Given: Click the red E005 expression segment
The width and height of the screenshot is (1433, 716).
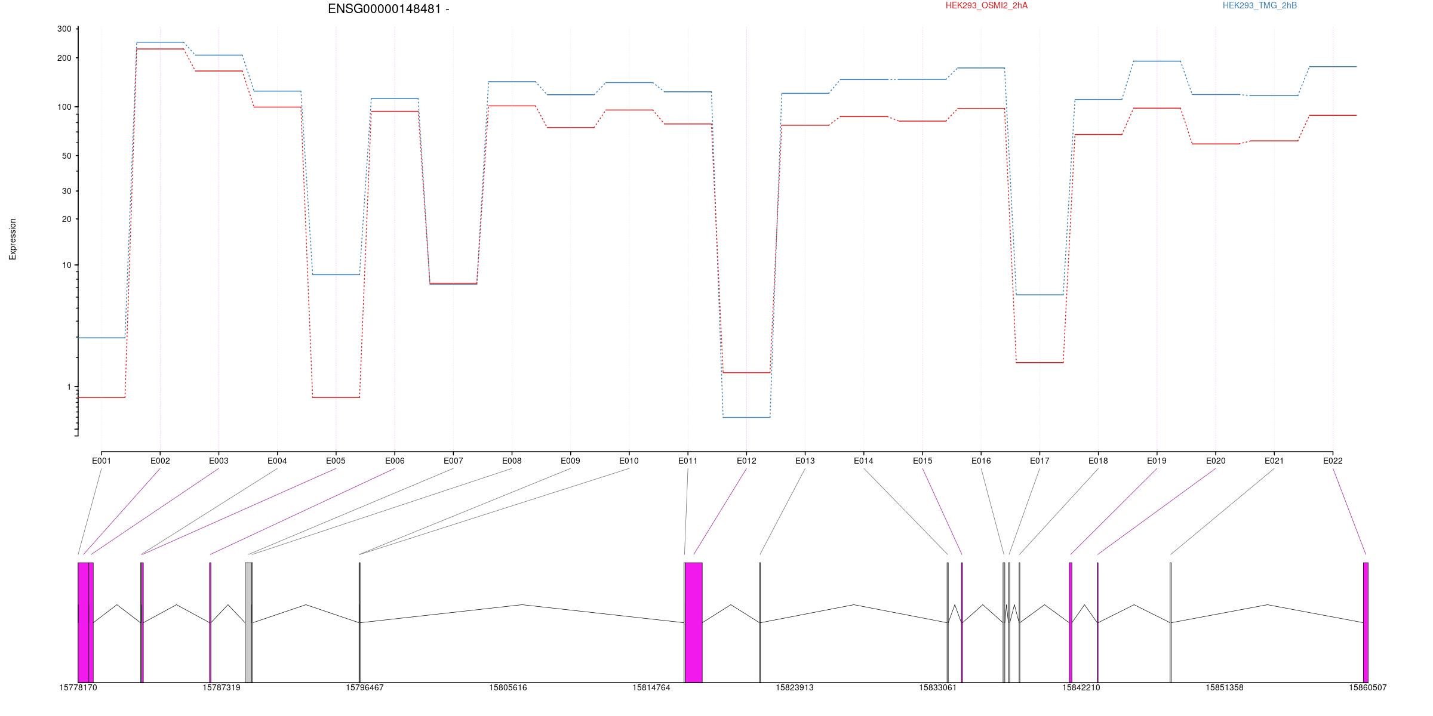Looking at the screenshot, I should tap(336, 397).
